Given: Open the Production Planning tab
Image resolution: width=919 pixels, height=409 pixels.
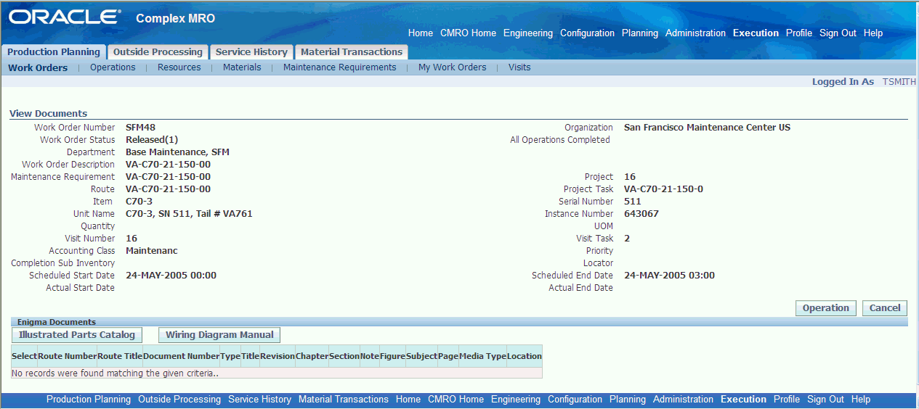Looking at the screenshot, I should tap(54, 52).
